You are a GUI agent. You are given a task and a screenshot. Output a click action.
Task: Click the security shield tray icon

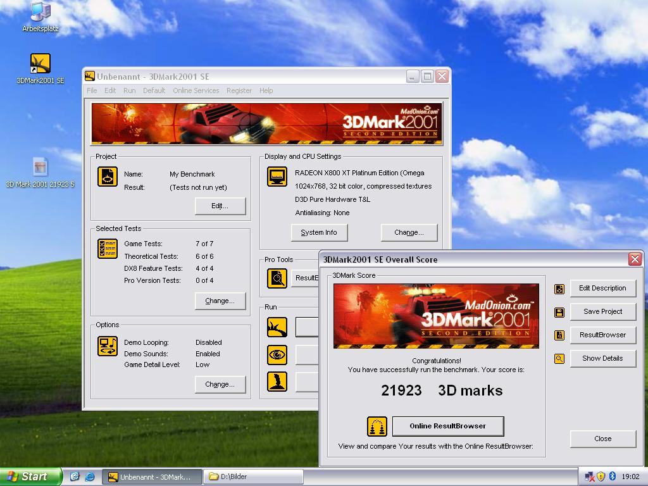601,477
